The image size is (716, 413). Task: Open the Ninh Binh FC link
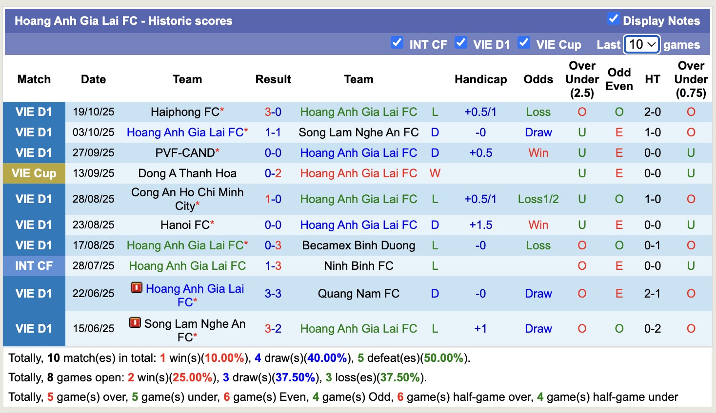[358, 265]
